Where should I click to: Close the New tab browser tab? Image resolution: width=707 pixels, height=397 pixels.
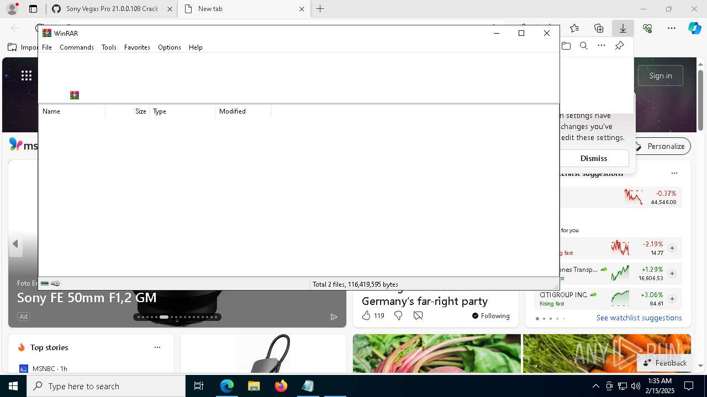click(302, 9)
